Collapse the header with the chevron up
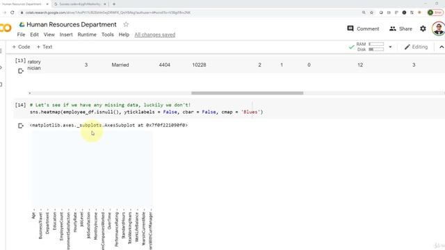This screenshot has width=445, height=250. coord(442,47)
